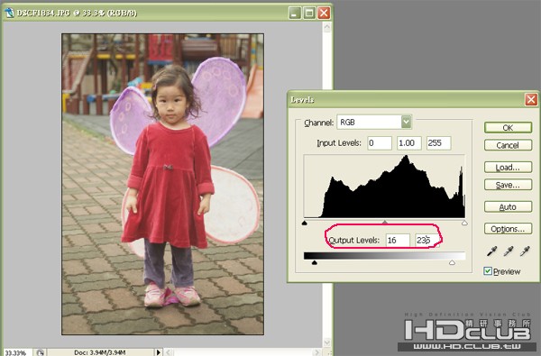The width and height of the screenshot is (541, 356).
Task: Cancel the Levels dialog
Action: point(508,145)
